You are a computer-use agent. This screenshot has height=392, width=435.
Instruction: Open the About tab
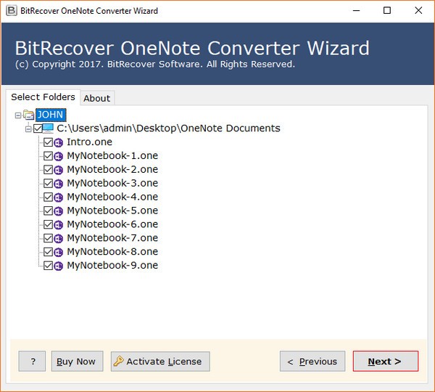tap(97, 98)
